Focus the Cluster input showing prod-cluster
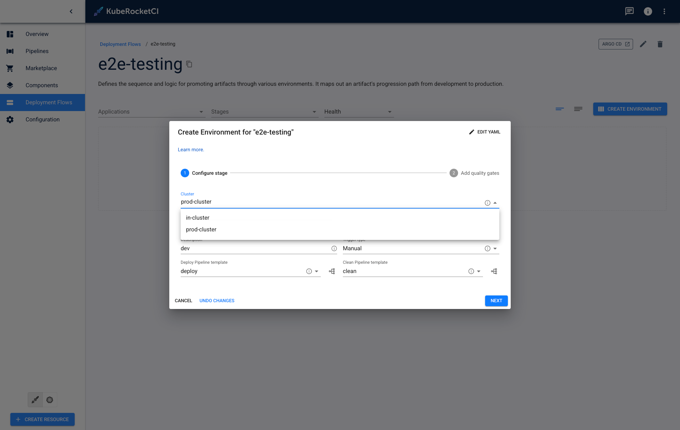Screen dimensions: 680x430 click(x=331, y=202)
